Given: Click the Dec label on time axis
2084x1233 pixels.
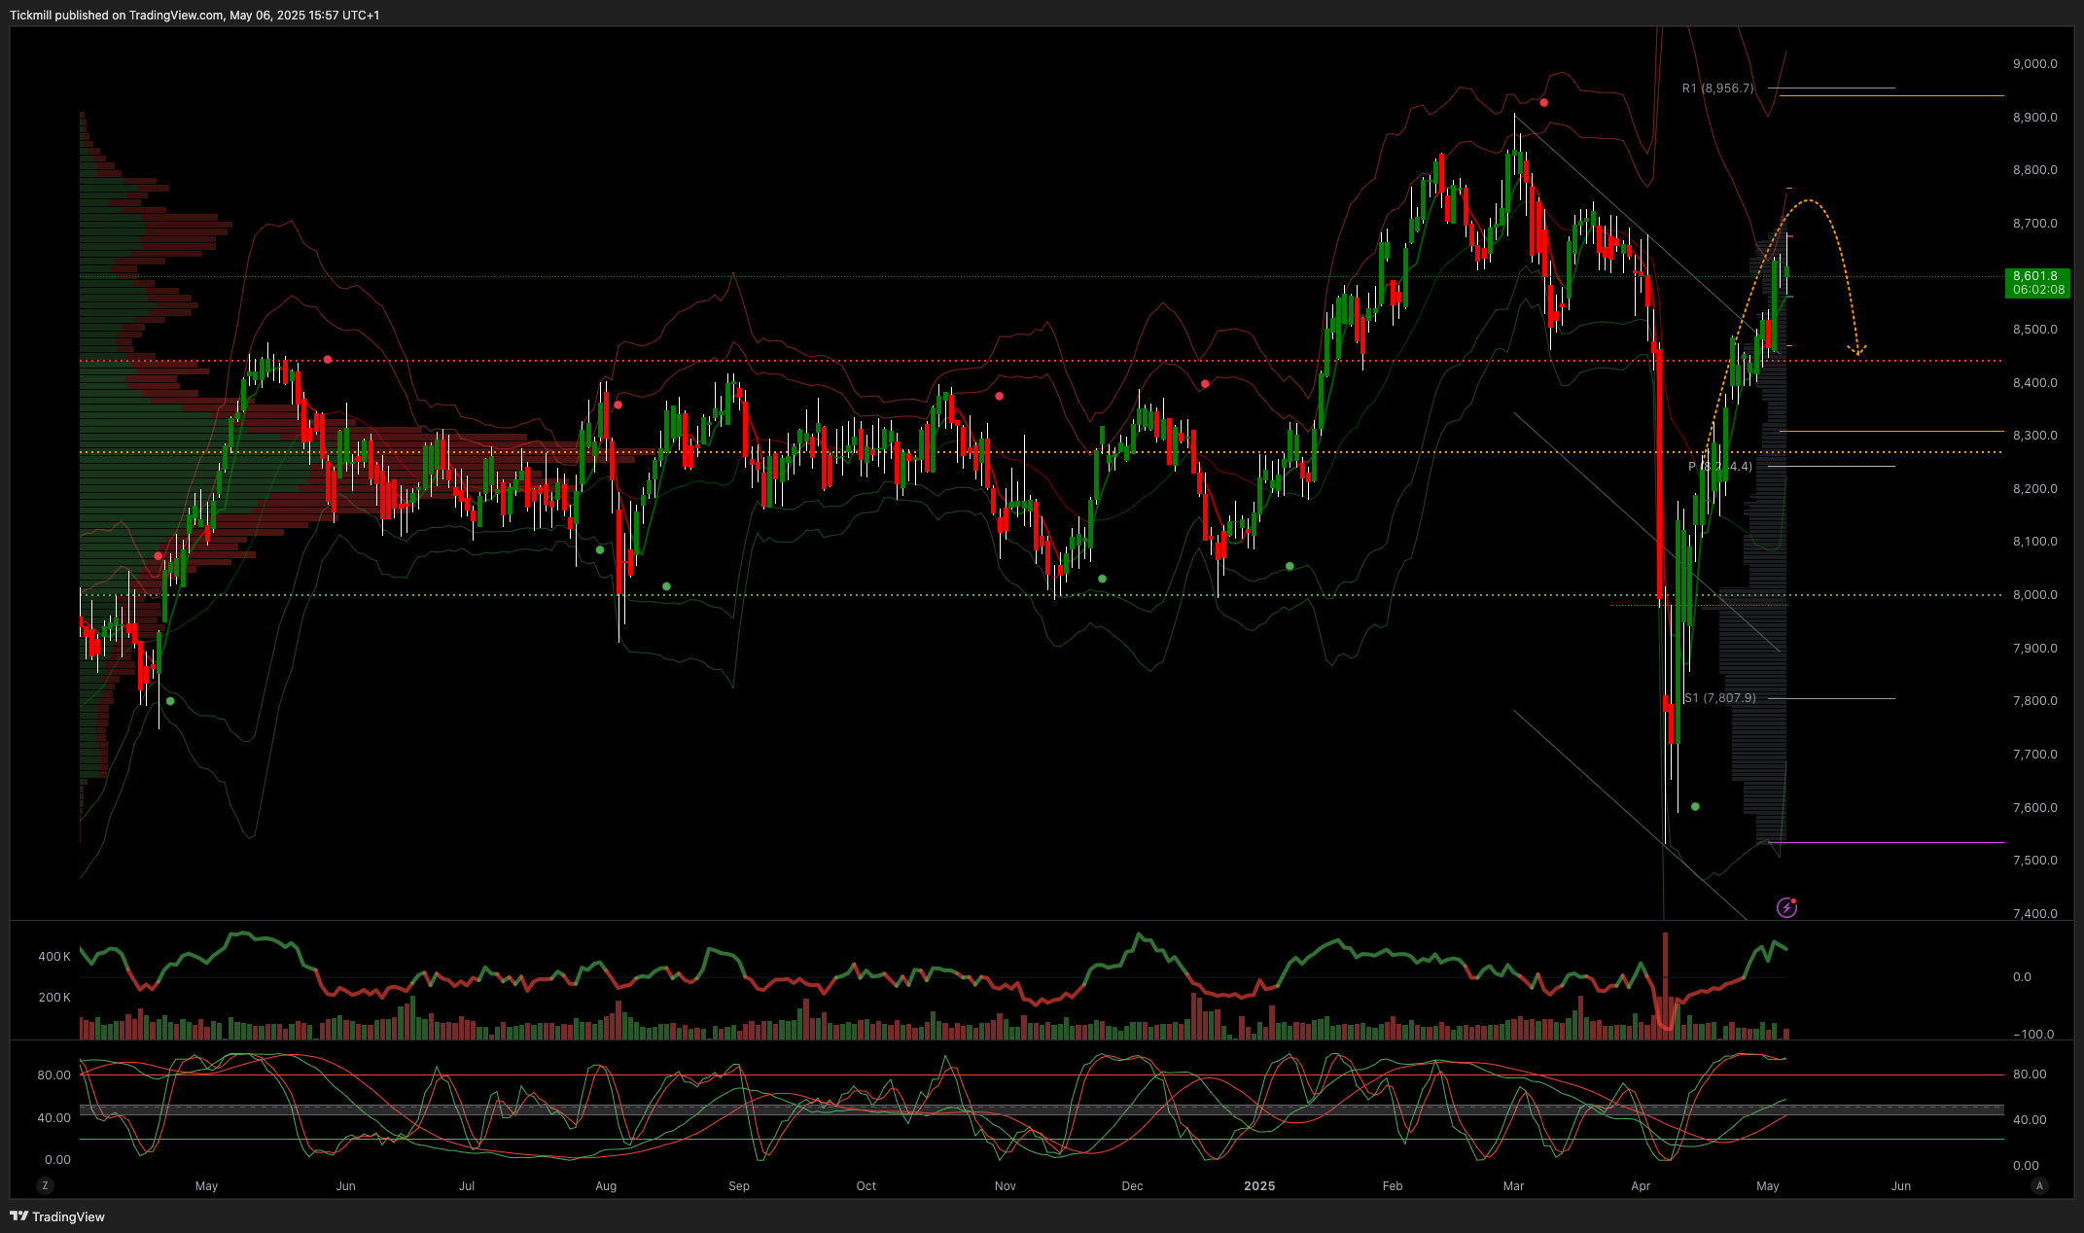Looking at the screenshot, I should [x=1133, y=1186].
